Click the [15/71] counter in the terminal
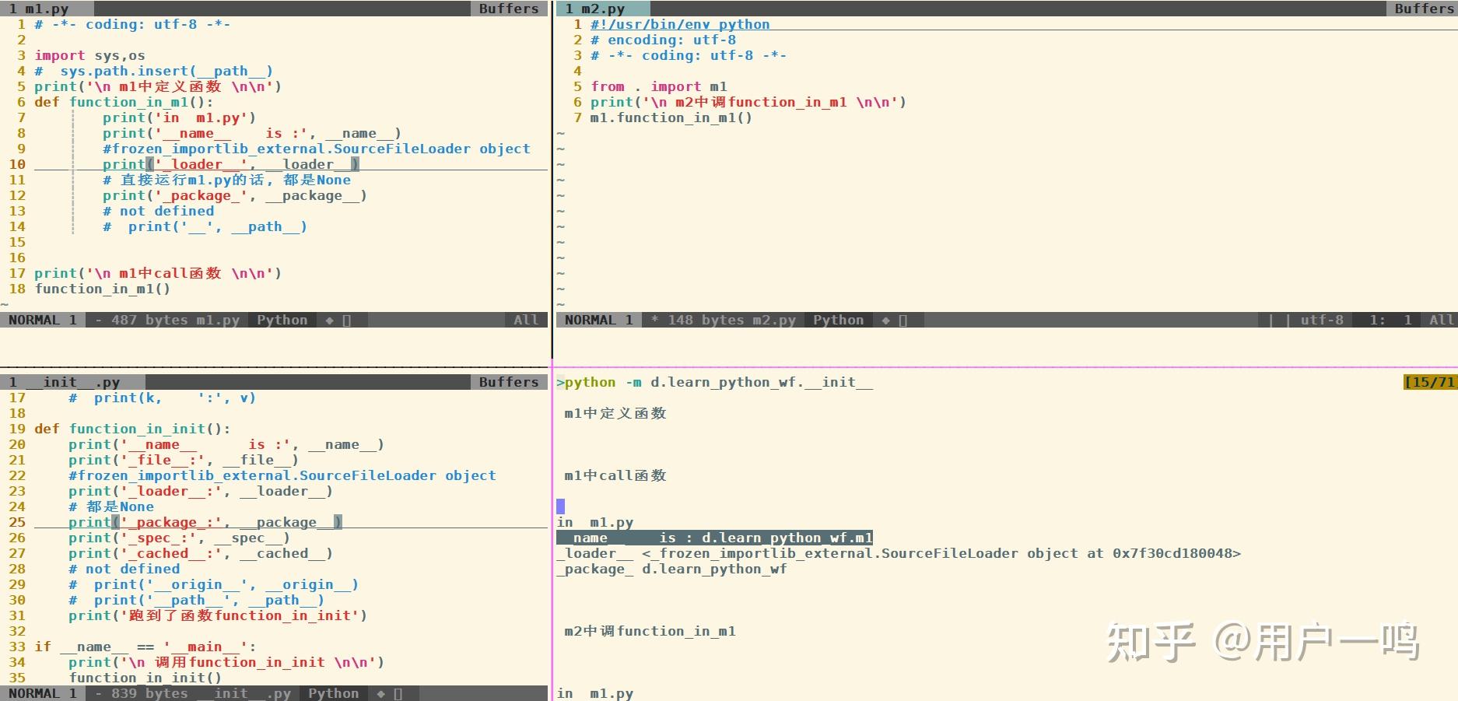Viewport: 1458px width, 701px height. [1430, 382]
